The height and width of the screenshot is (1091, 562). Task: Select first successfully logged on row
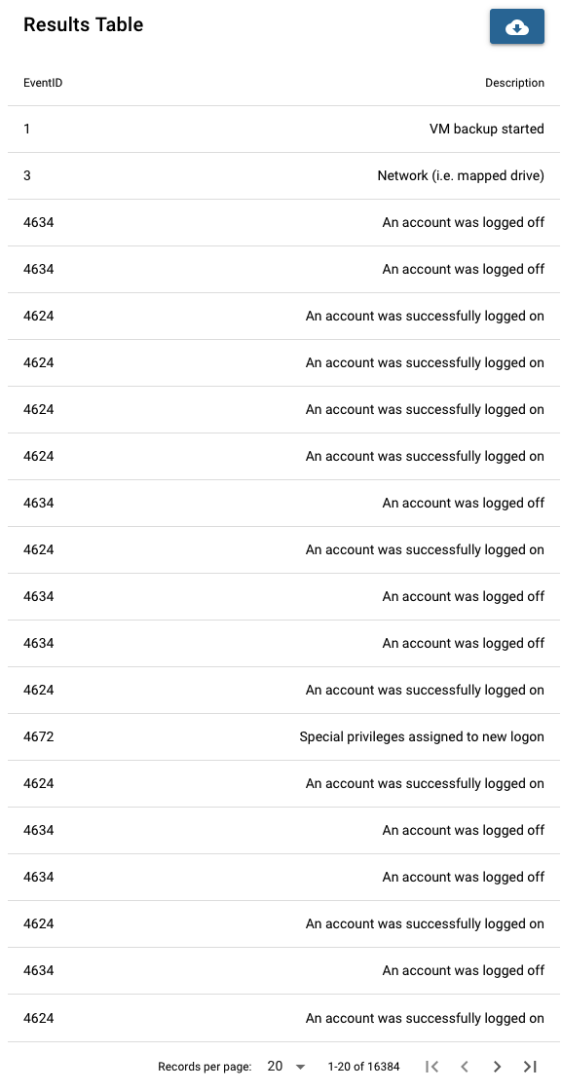pyautogui.click(x=283, y=316)
